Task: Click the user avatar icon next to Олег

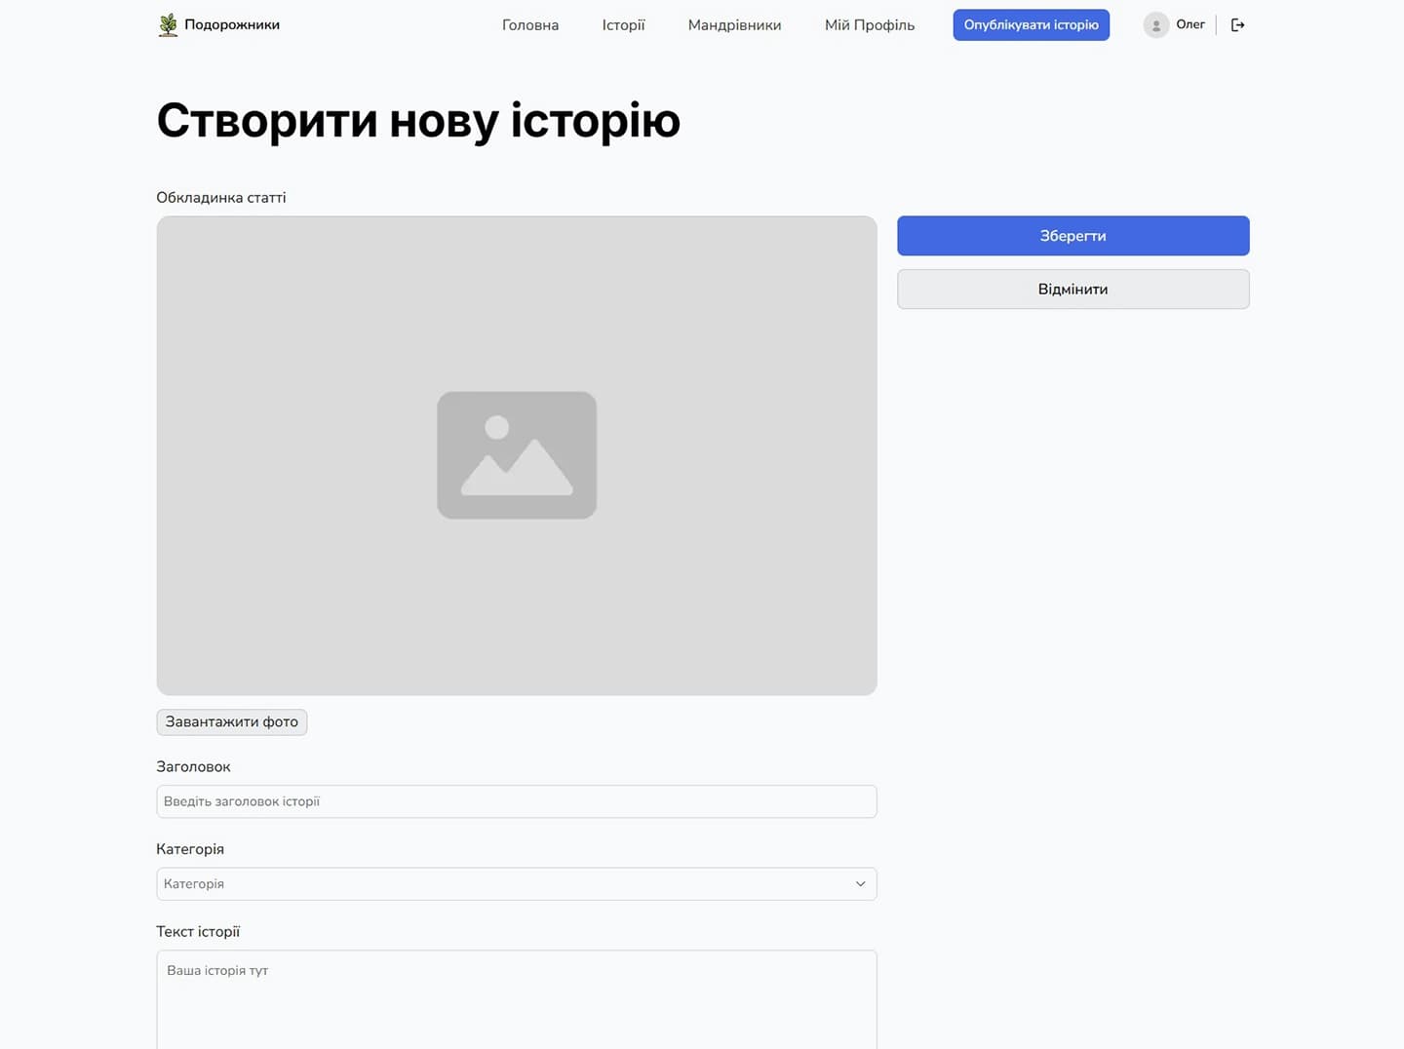Action: tap(1156, 24)
